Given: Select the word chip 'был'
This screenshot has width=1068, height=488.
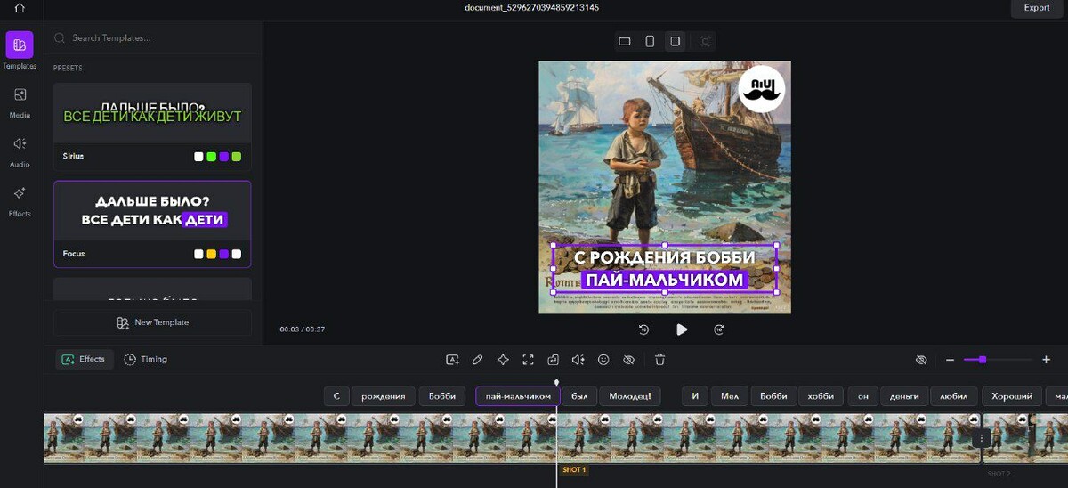Looking at the screenshot, I should (579, 396).
